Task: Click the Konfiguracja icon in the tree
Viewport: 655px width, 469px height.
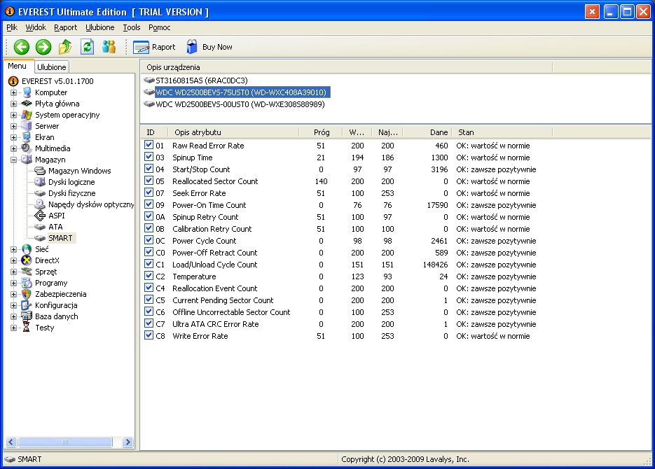Action: click(27, 305)
